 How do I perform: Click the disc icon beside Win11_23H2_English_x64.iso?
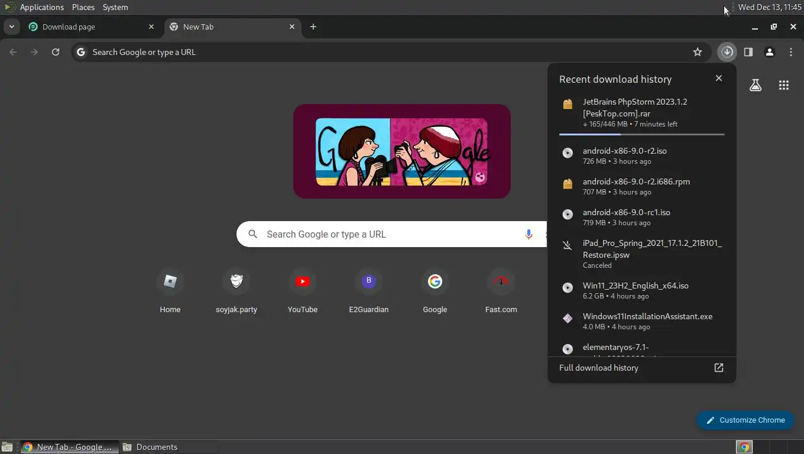(x=568, y=288)
